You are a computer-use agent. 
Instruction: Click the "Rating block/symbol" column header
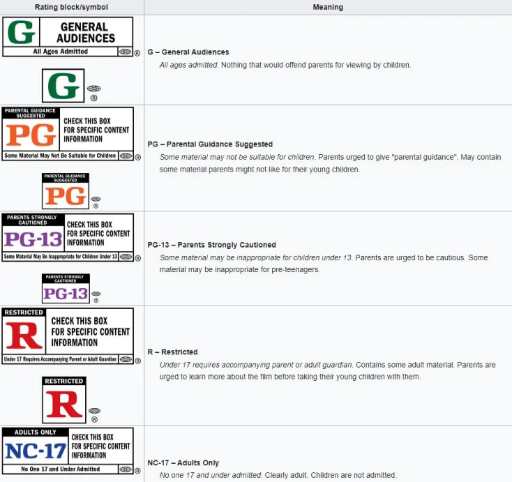pyautogui.click(x=72, y=7)
